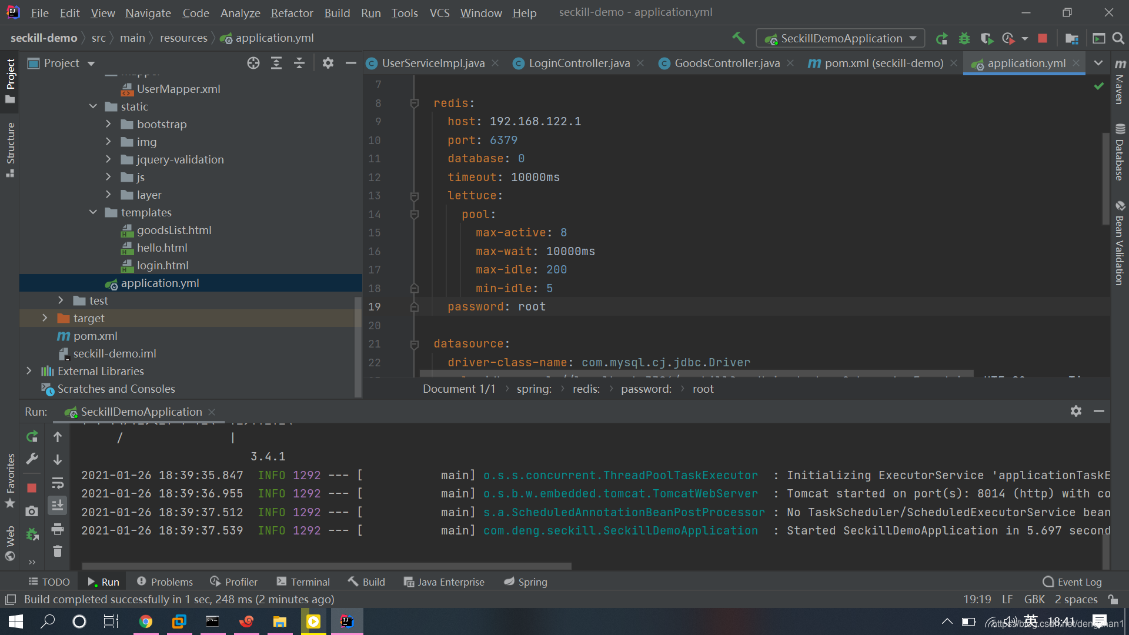Click editor horizontal scrollbar
Viewport: 1129px width, 635px height.
point(696,374)
